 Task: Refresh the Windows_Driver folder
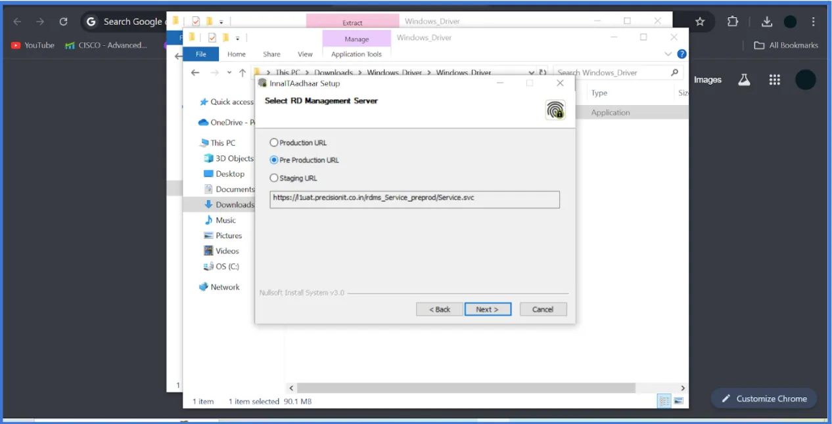click(x=543, y=72)
